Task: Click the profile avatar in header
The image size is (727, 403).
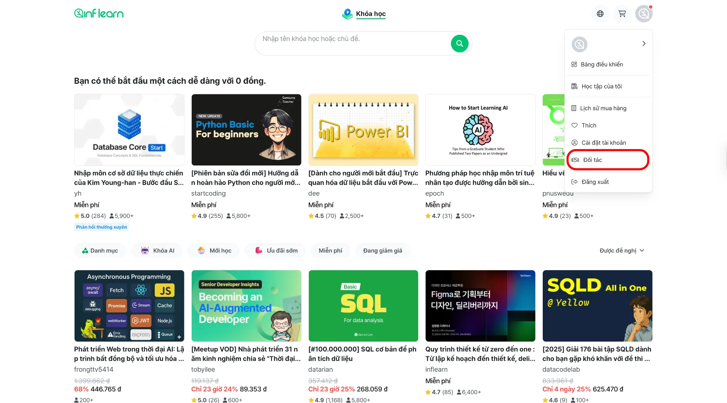Action: pyautogui.click(x=644, y=14)
